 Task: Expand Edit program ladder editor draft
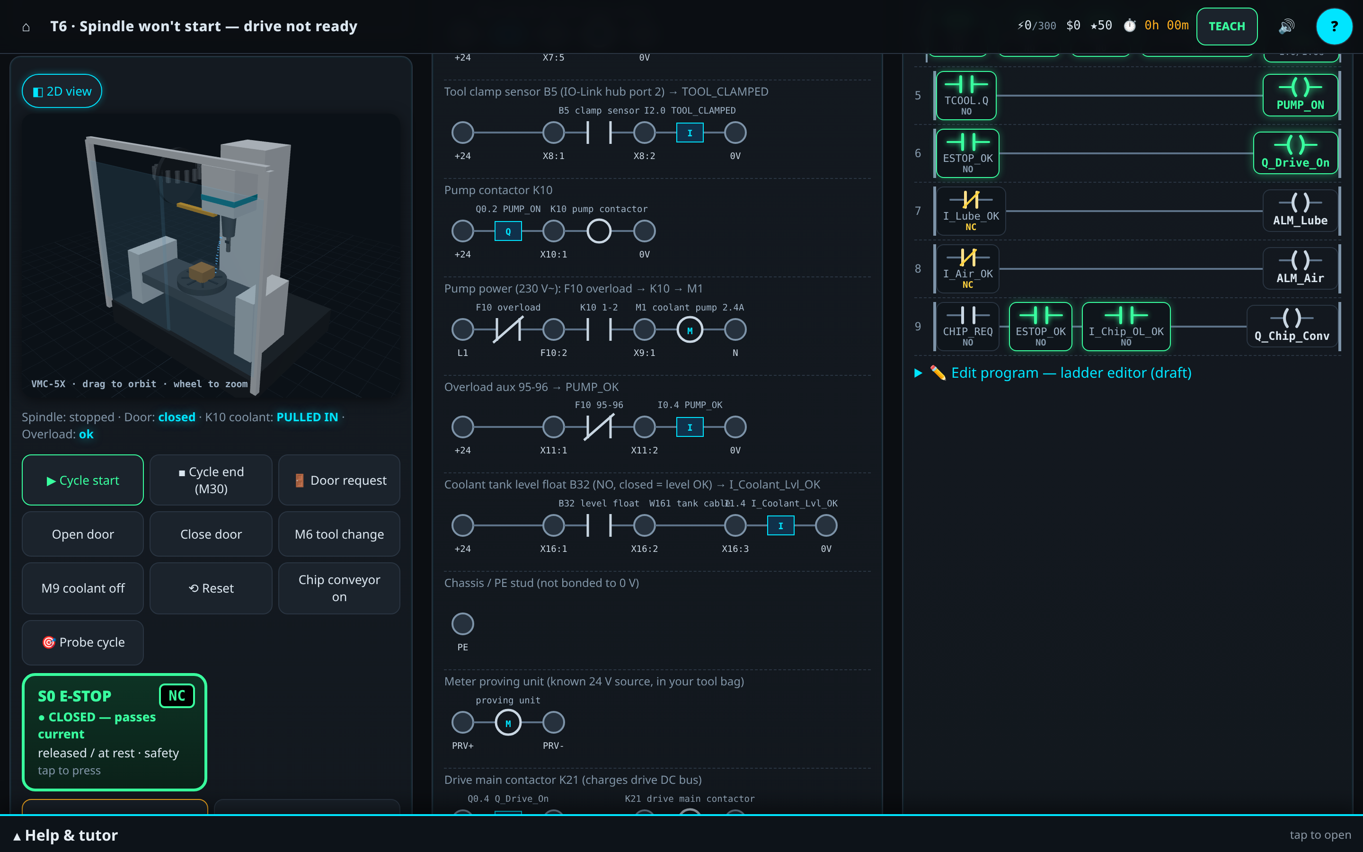coord(1053,373)
